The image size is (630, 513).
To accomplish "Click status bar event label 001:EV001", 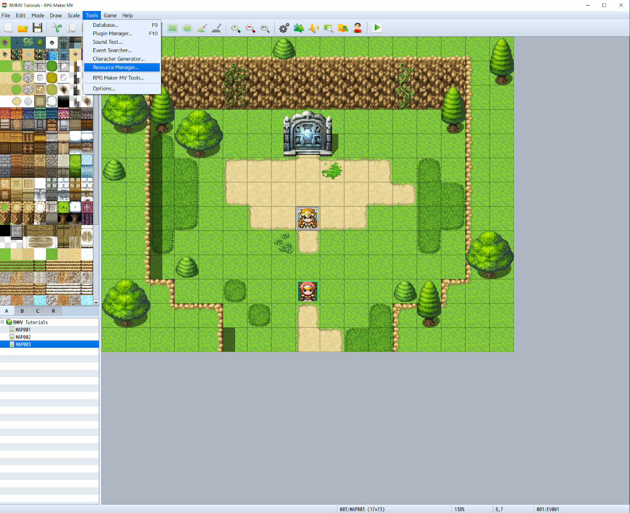I will (548, 509).
